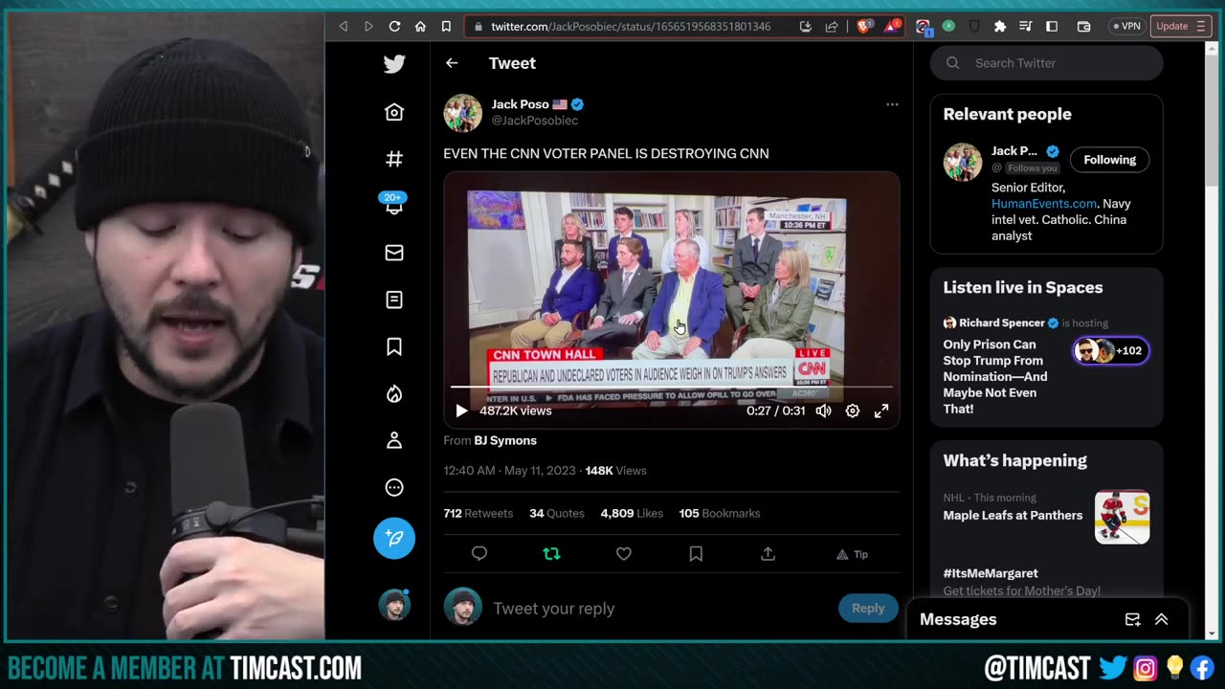The width and height of the screenshot is (1225, 689).
Task: Enter video fullscreen mode
Action: 881,411
